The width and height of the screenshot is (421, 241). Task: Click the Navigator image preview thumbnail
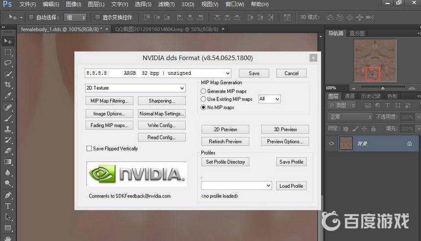375,61
